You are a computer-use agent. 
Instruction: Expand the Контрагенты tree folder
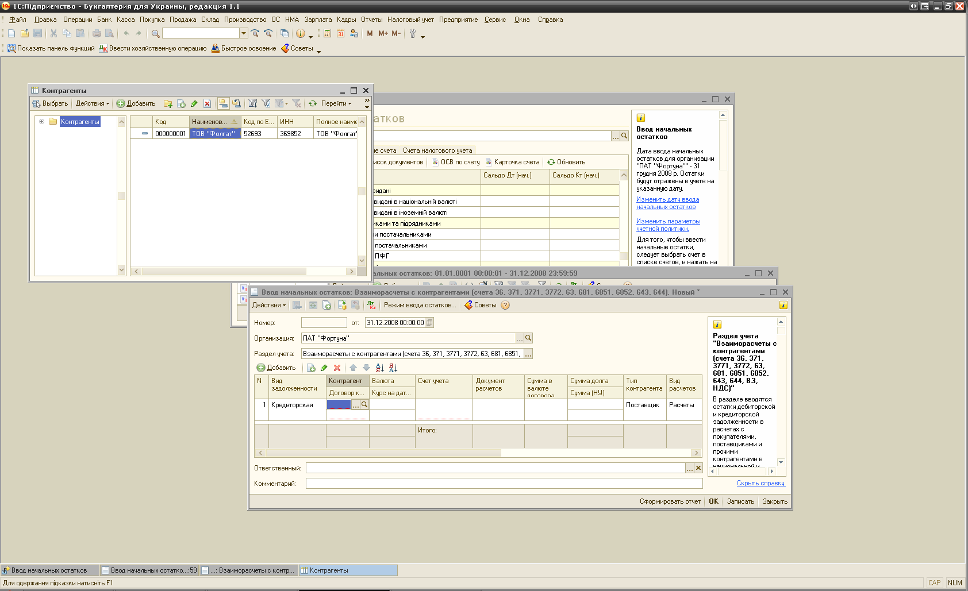click(x=41, y=121)
